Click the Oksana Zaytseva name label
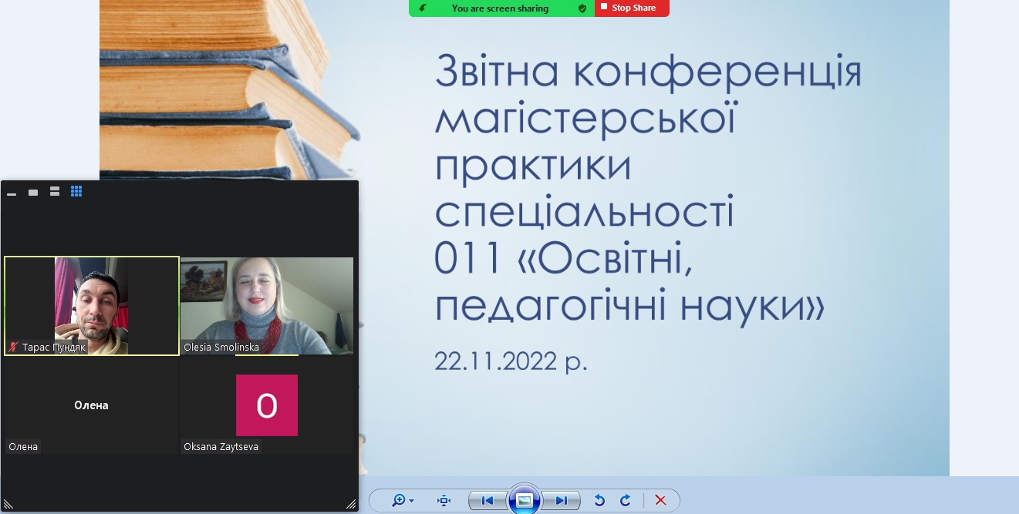 coord(221,447)
